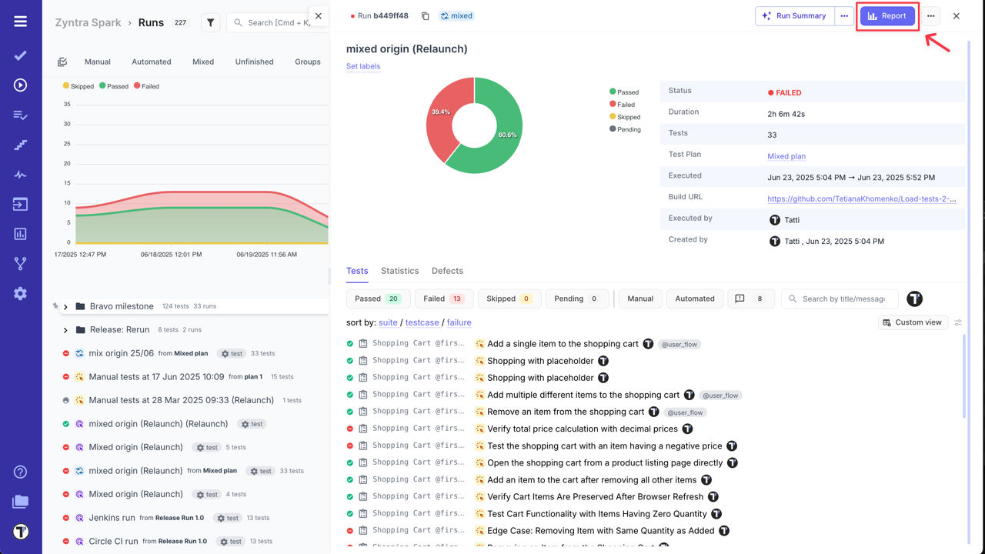Screen dimensions: 985x554
Task: Select the branching version icon in the sidebar
Action: [20, 263]
